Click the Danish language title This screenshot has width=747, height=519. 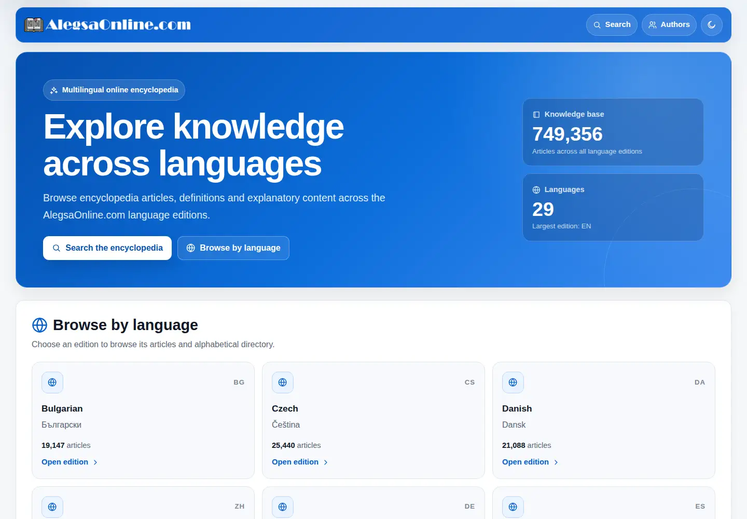click(x=517, y=408)
